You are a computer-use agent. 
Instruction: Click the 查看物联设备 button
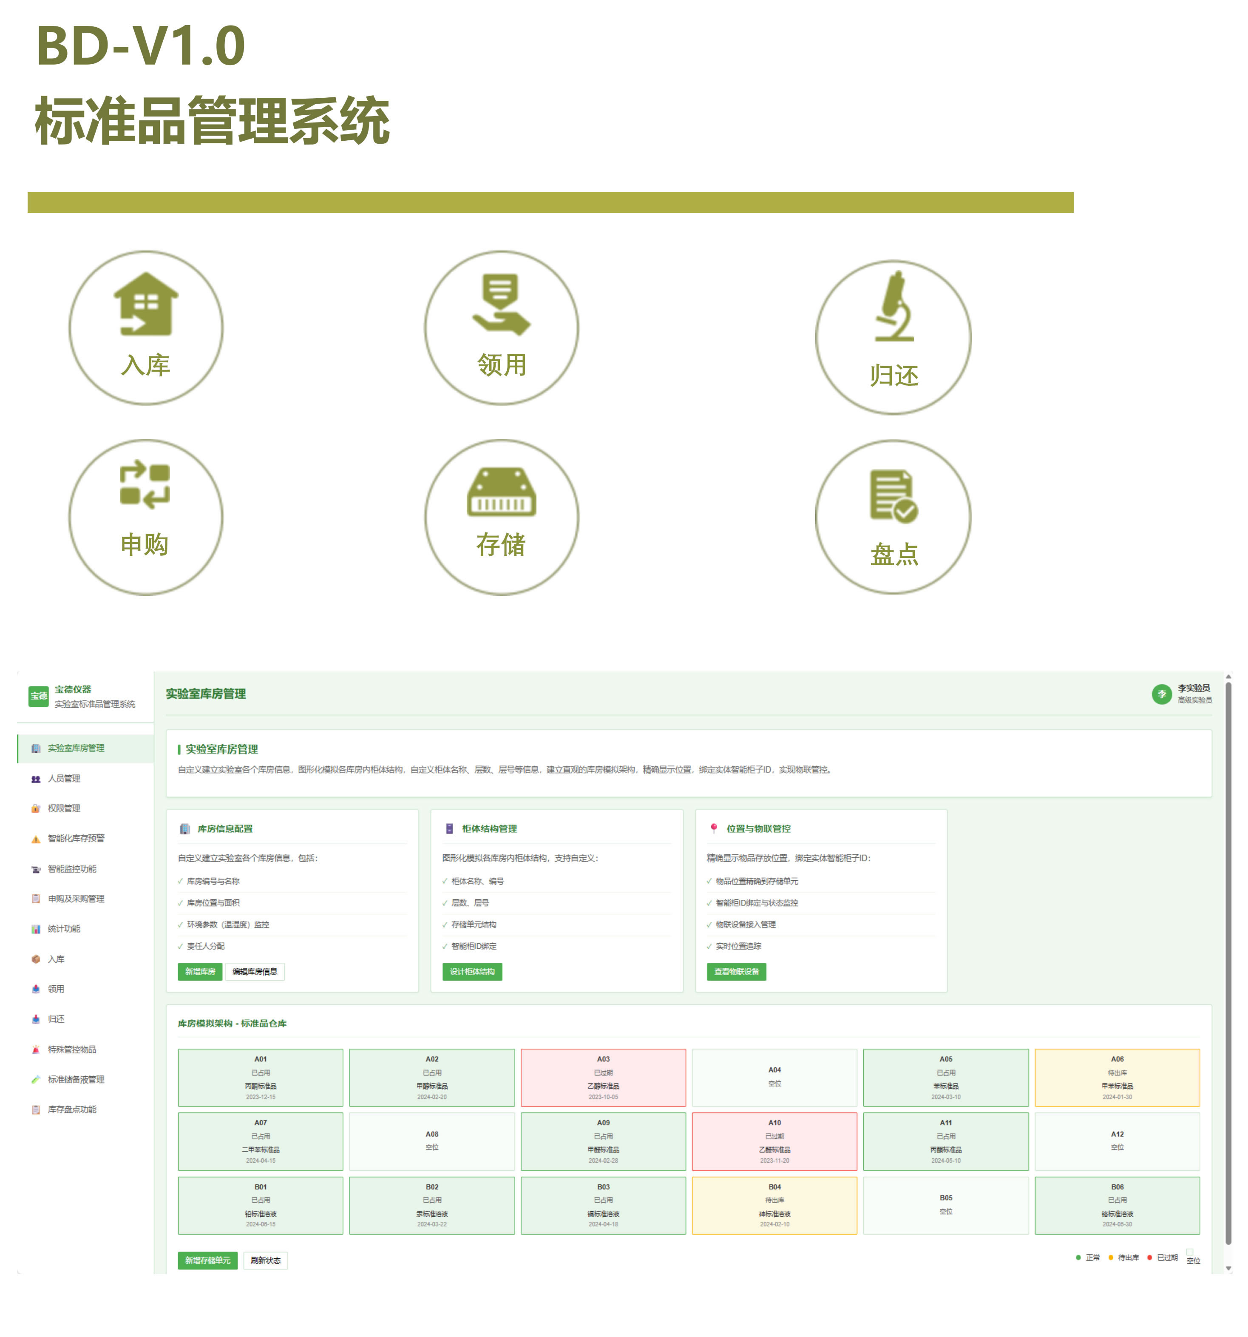736,972
